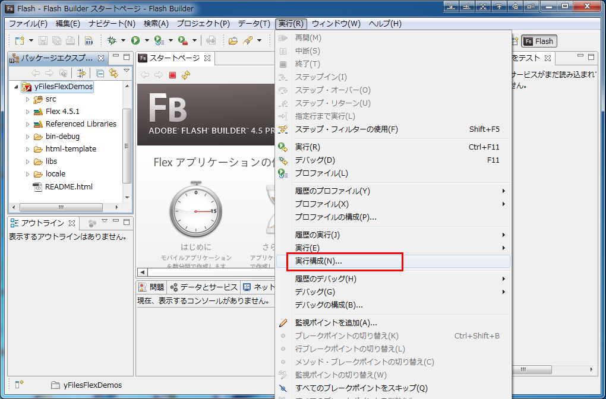Click the Save All toolbar icon
This screenshot has width=606, height=399.
coord(57,40)
